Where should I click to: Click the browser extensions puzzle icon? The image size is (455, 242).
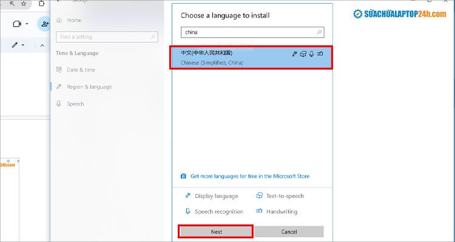click(40, 4)
